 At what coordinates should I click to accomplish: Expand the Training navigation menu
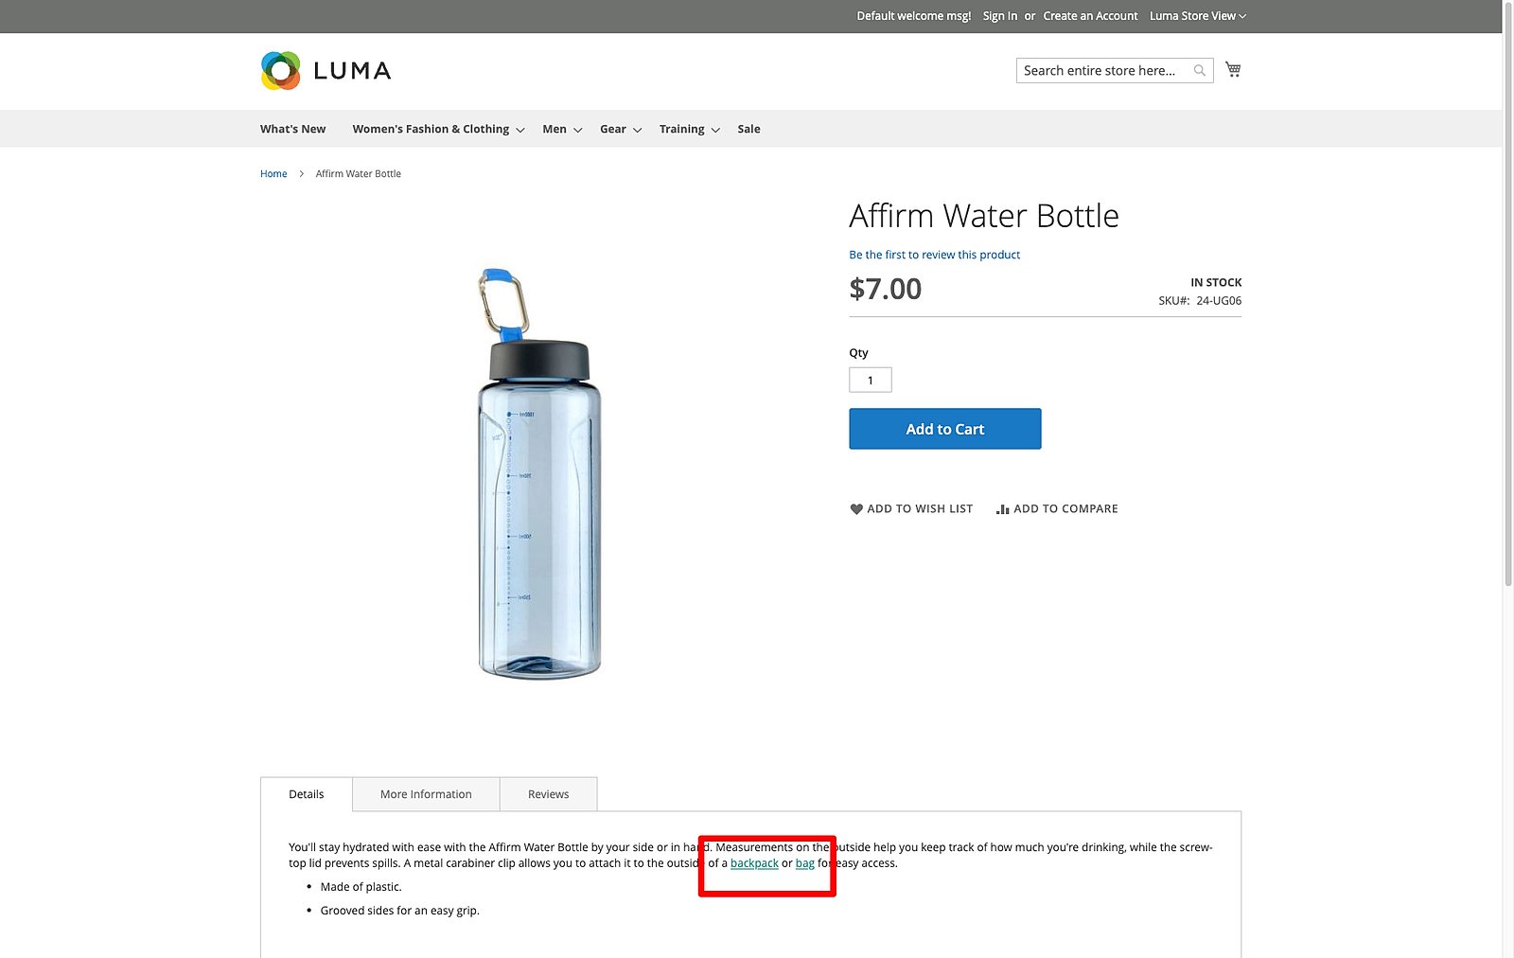[681, 129]
